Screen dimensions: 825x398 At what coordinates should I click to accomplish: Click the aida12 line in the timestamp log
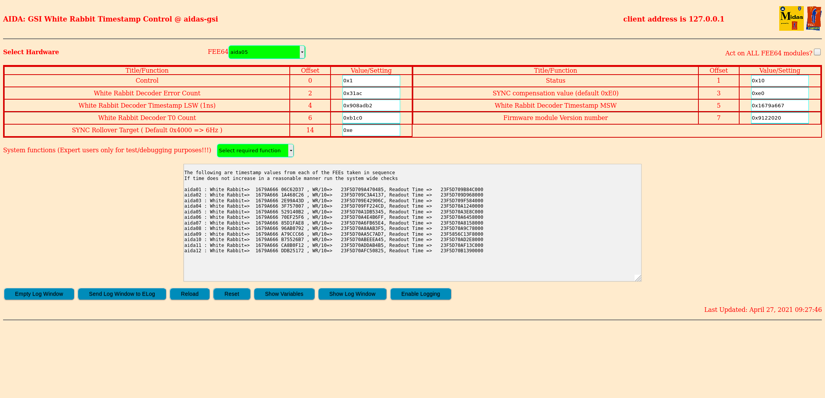click(334, 251)
